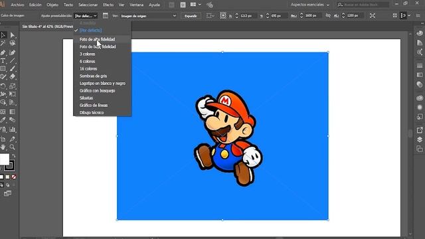This screenshot has width=425, height=239.
Task: Select the 'Sin título-4' document tab
Action: (47, 27)
